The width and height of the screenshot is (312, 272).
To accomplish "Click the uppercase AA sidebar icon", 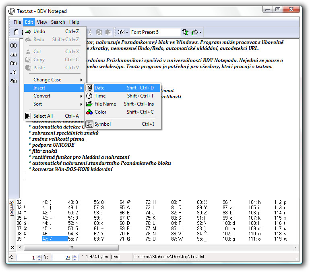I will [14, 46].
